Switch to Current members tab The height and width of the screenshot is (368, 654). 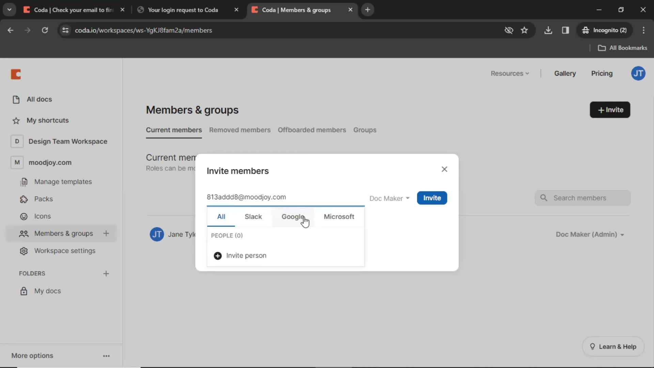pyautogui.click(x=174, y=130)
